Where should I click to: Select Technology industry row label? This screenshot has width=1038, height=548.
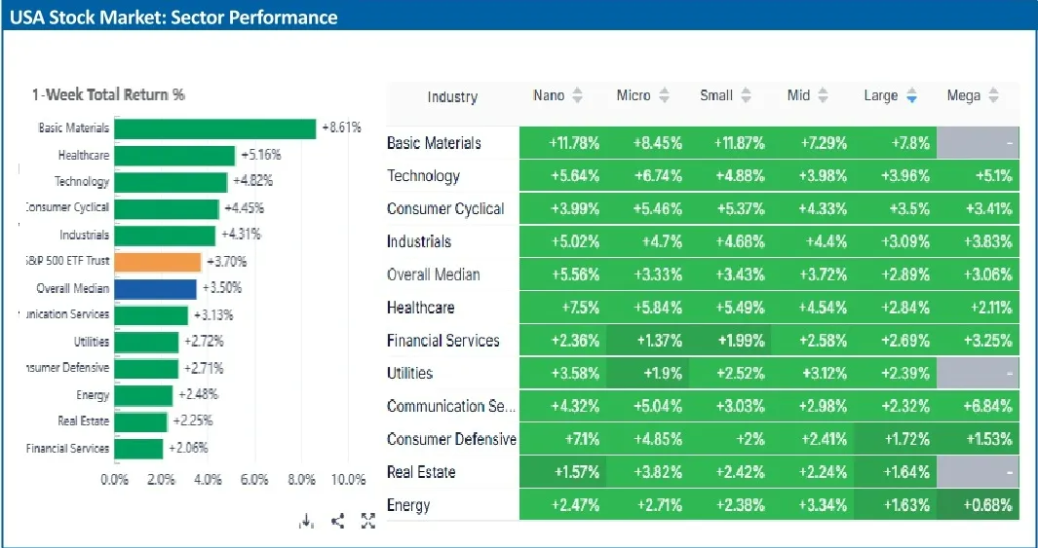point(423,176)
